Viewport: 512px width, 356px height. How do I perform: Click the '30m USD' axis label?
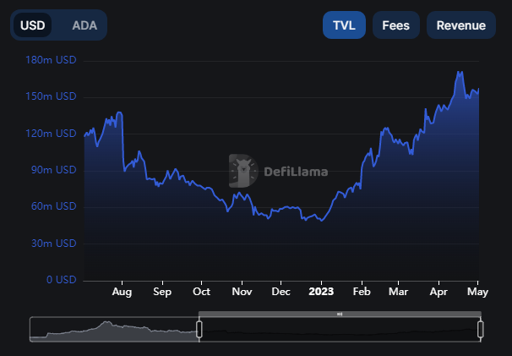pyautogui.click(x=53, y=244)
